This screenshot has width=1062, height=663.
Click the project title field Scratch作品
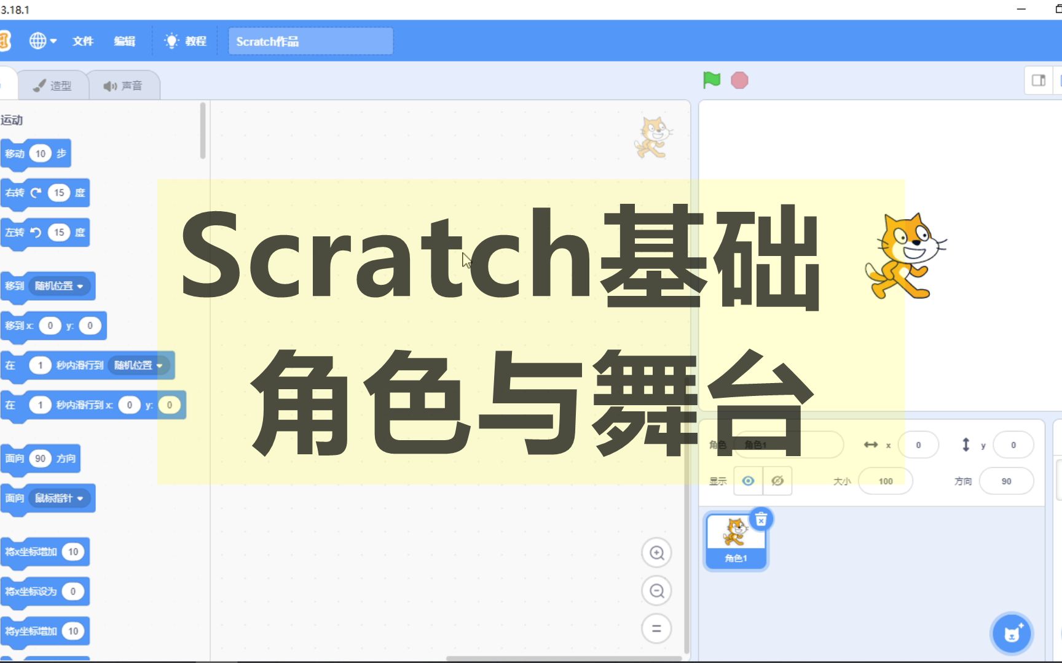pyautogui.click(x=310, y=41)
